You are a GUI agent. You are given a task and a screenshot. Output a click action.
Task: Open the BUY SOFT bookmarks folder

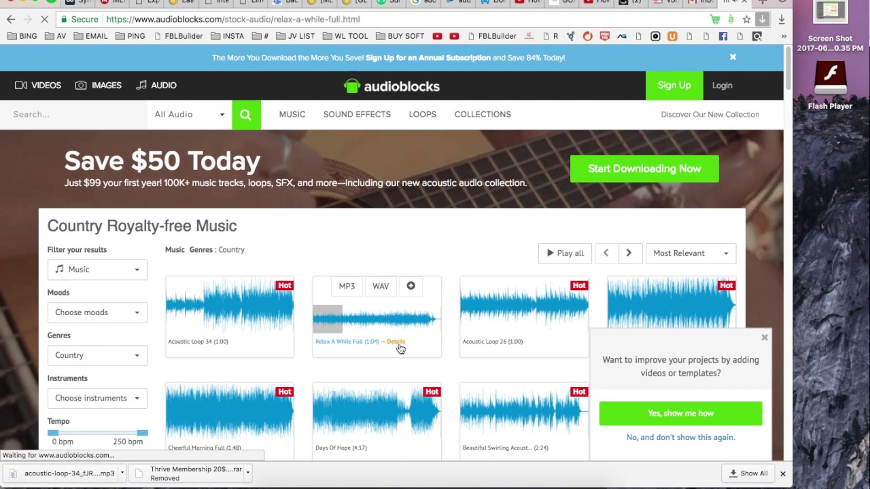coord(400,36)
